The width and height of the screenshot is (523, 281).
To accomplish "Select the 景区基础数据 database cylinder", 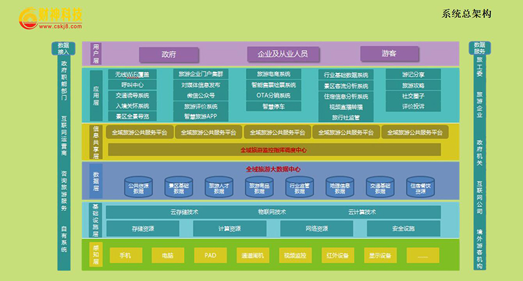I will pos(178,187).
